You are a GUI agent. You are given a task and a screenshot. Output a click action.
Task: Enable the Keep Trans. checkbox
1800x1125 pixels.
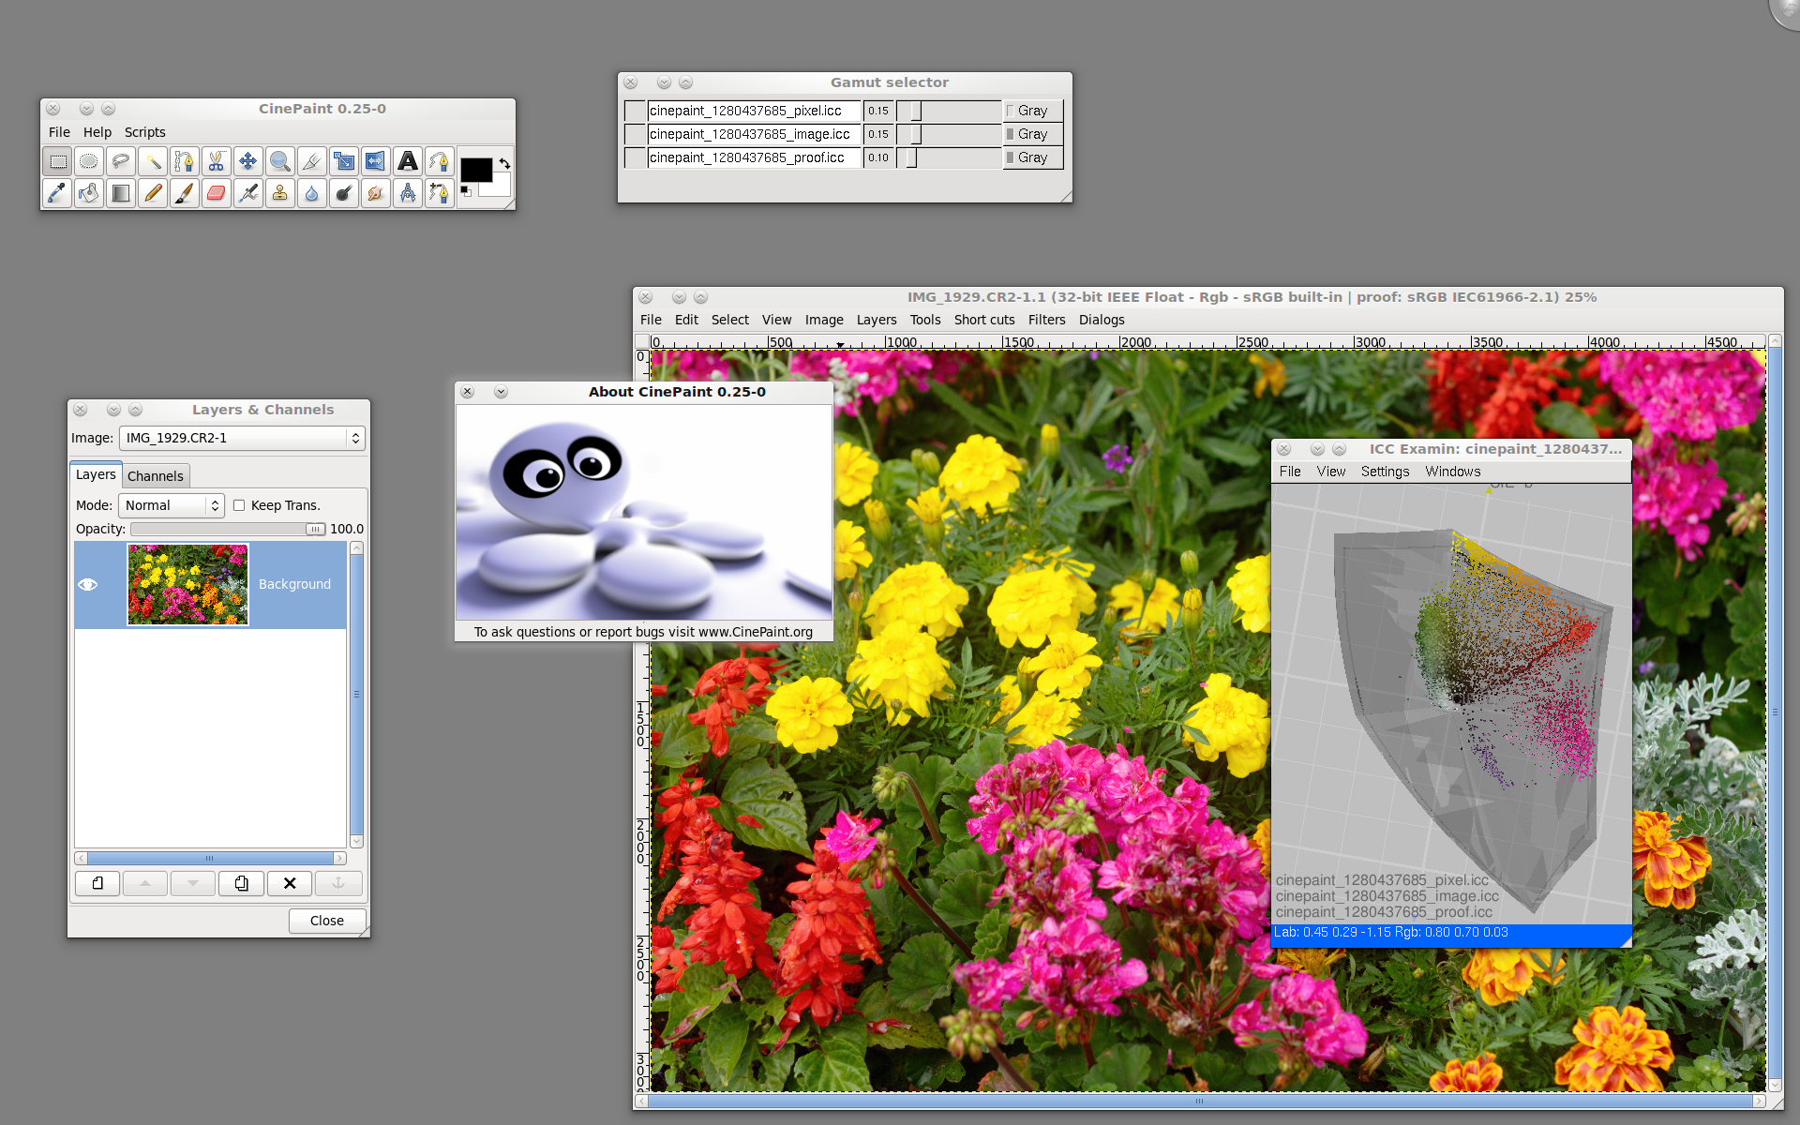coord(239,505)
